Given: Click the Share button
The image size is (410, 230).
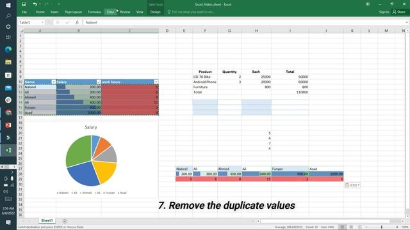Looking at the screenshot, I should (x=399, y=12).
